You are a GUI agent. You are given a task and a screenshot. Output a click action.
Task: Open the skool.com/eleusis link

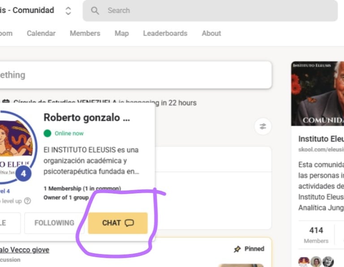click(x=321, y=149)
